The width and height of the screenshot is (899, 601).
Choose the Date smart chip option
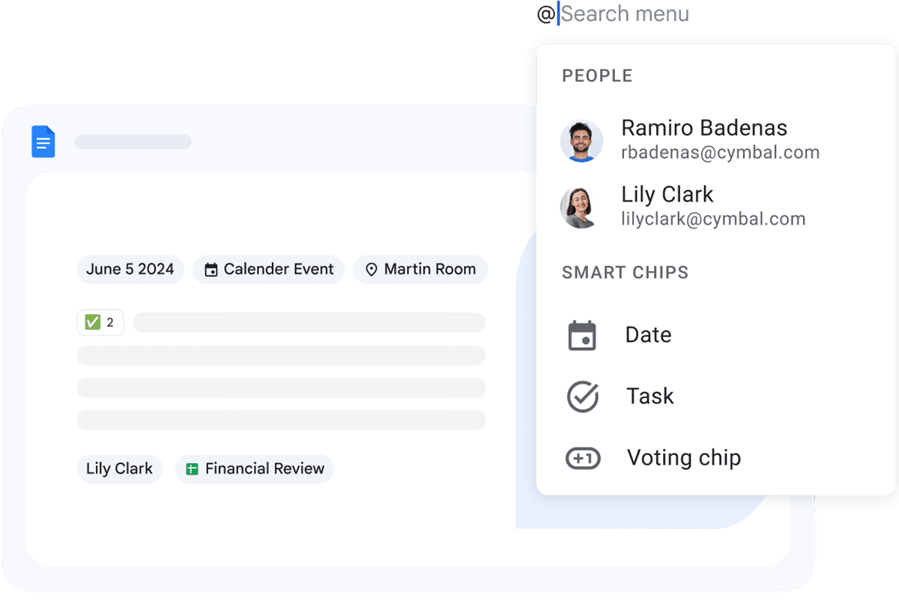tap(648, 335)
